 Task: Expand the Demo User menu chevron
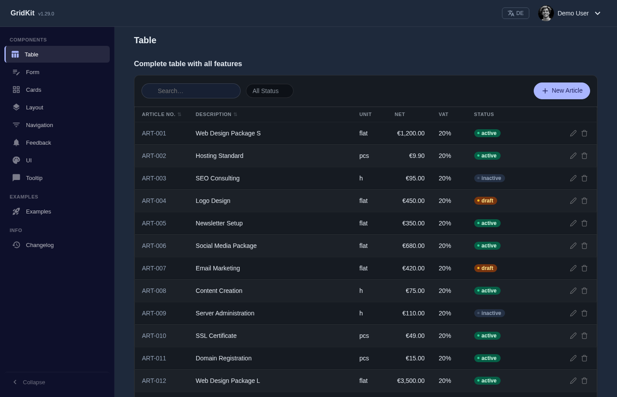click(x=598, y=13)
